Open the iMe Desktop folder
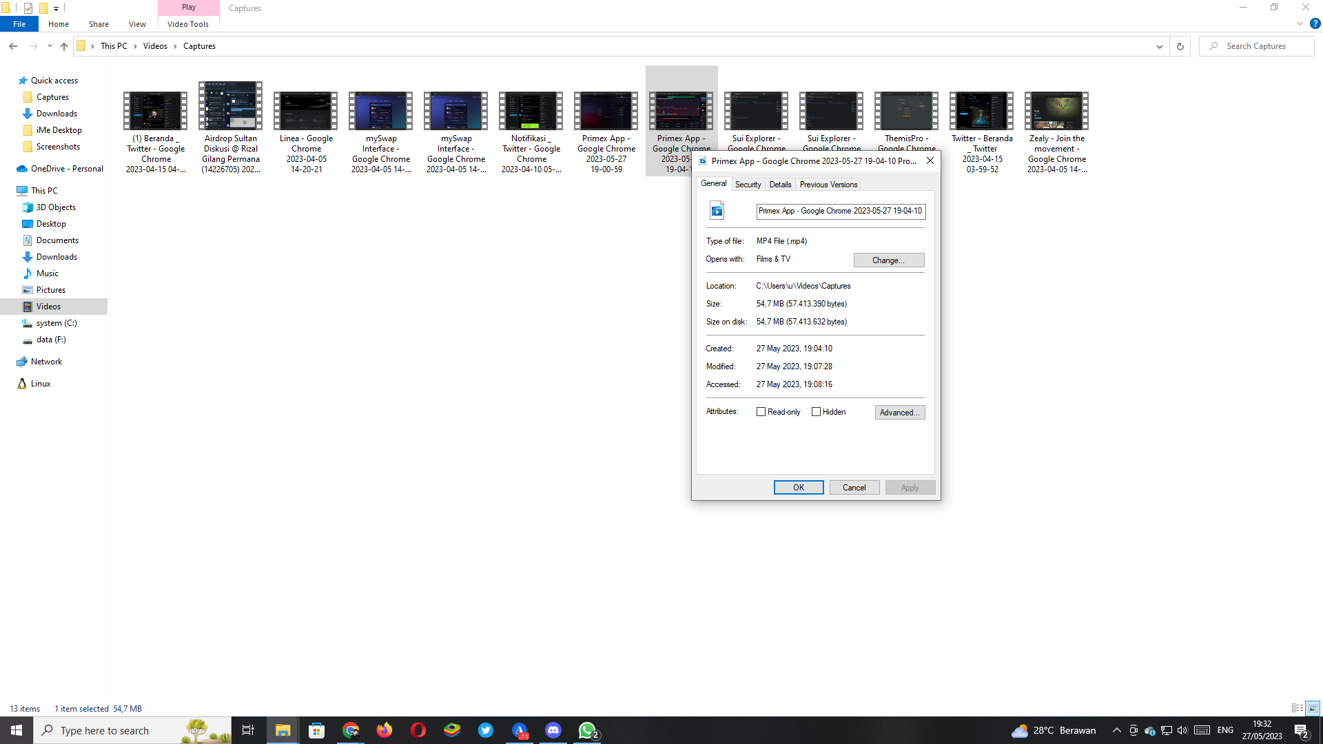Image resolution: width=1323 pixels, height=744 pixels. point(59,130)
